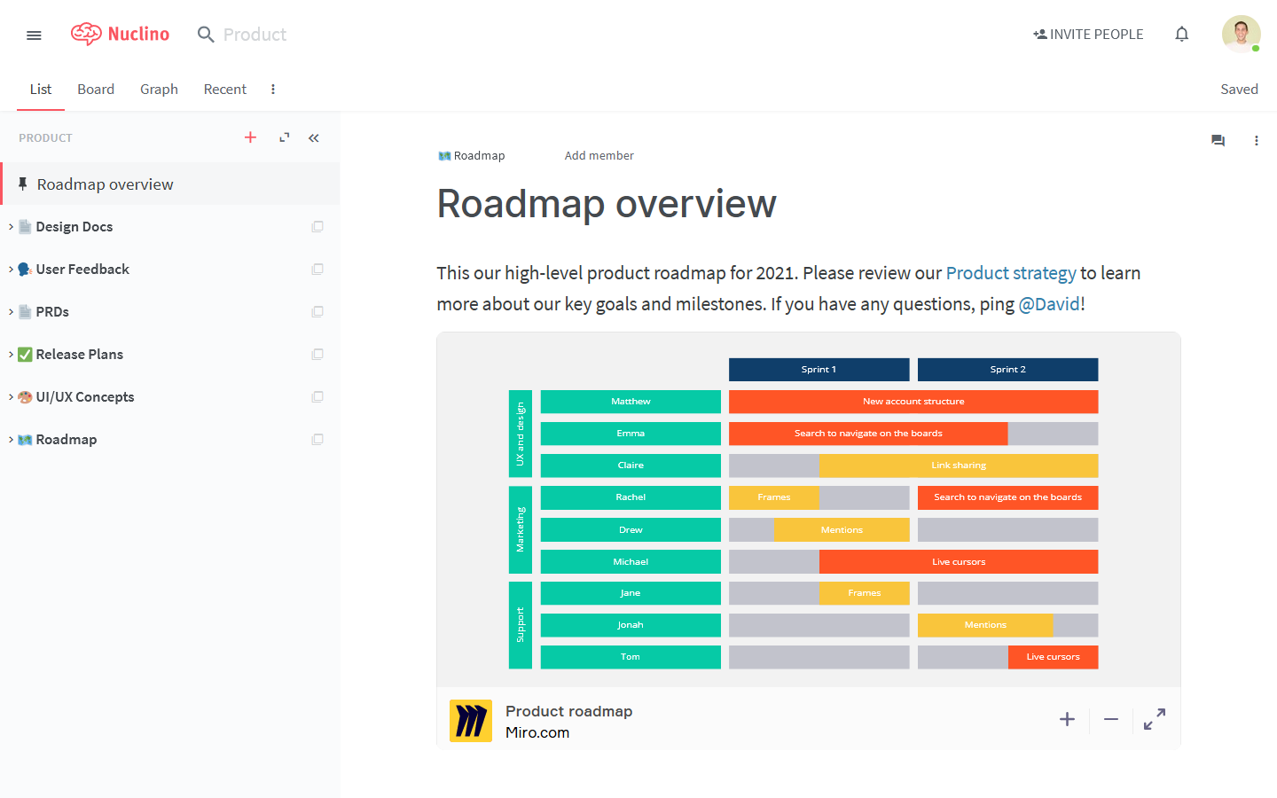Click Add member
The height and width of the screenshot is (798, 1277).
pyautogui.click(x=599, y=156)
